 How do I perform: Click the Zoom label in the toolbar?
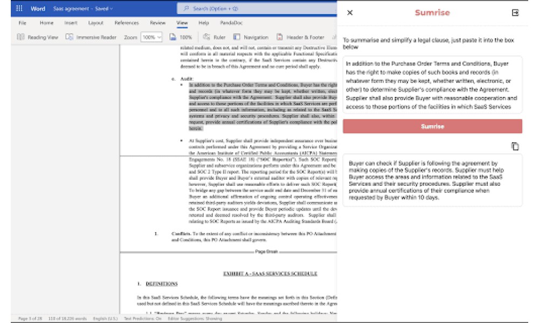pyautogui.click(x=130, y=37)
